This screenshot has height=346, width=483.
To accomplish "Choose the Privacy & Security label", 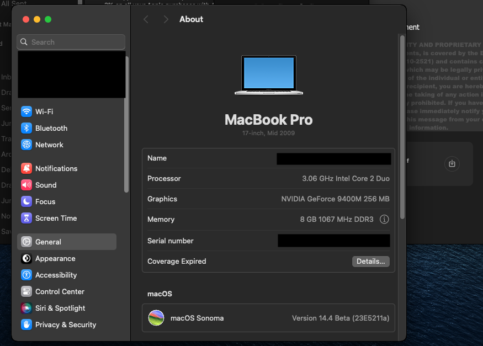I will pos(66,325).
